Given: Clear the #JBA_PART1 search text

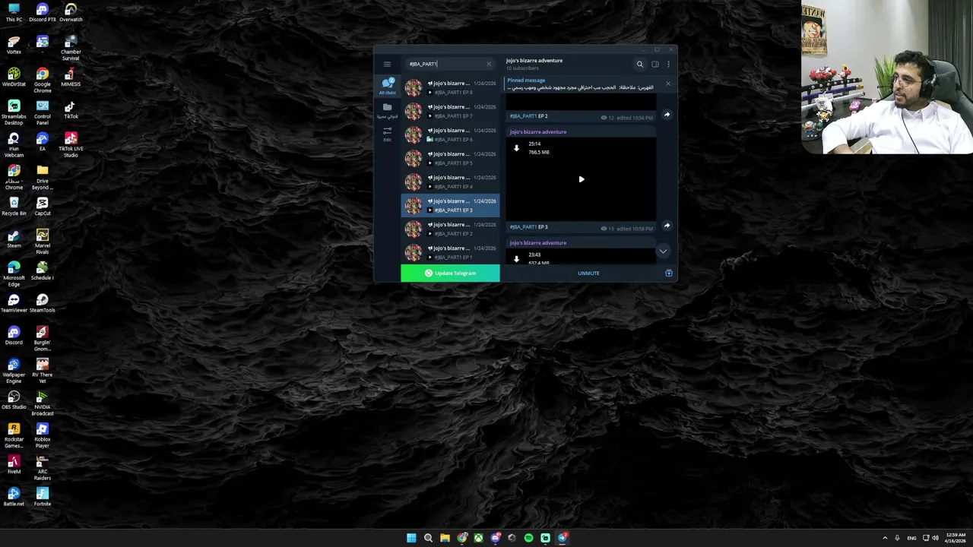Looking at the screenshot, I should coord(489,64).
